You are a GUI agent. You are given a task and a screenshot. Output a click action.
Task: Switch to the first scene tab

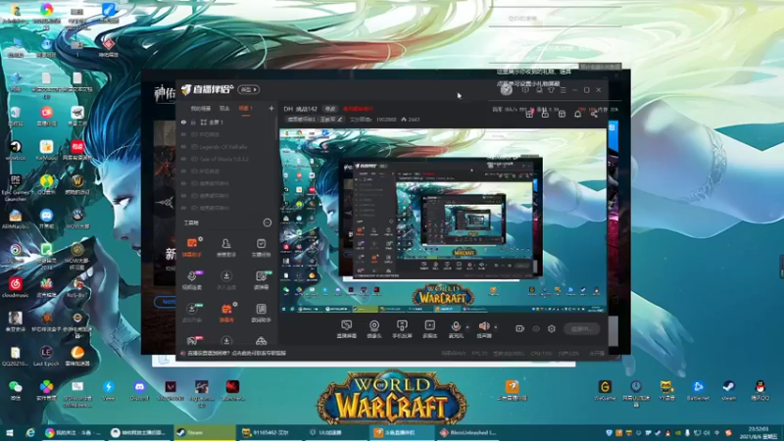pyautogui.click(x=201, y=109)
